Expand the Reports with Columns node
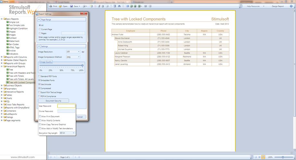The height and width of the screenshot is (160, 296). point(2,57)
